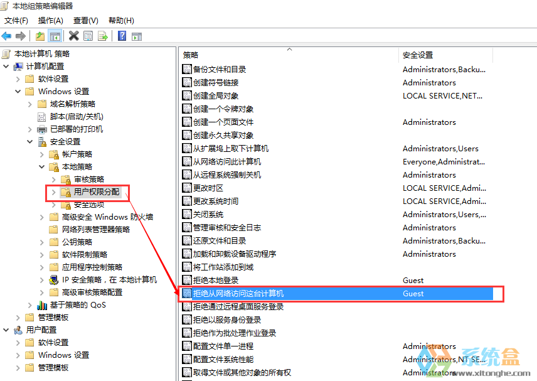The height and width of the screenshot is (381, 537).
Task: Select the 更改时区 policy
Action: point(208,188)
